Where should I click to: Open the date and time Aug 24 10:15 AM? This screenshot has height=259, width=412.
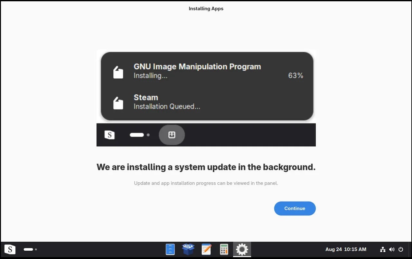tap(346, 249)
